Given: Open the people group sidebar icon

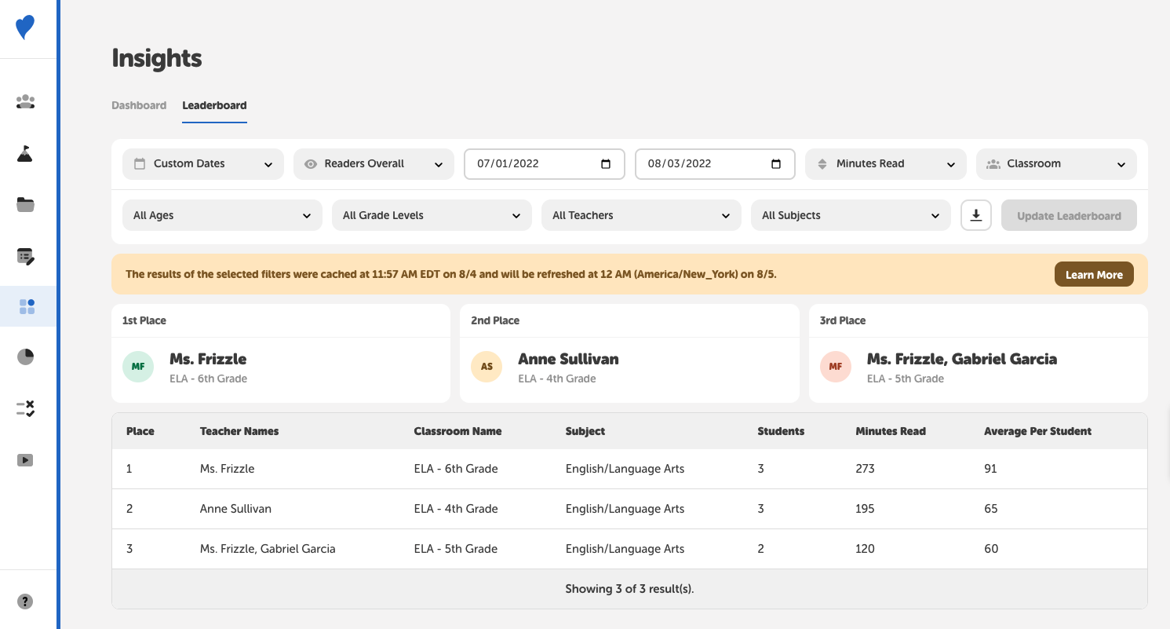Looking at the screenshot, I should point(25,102).
